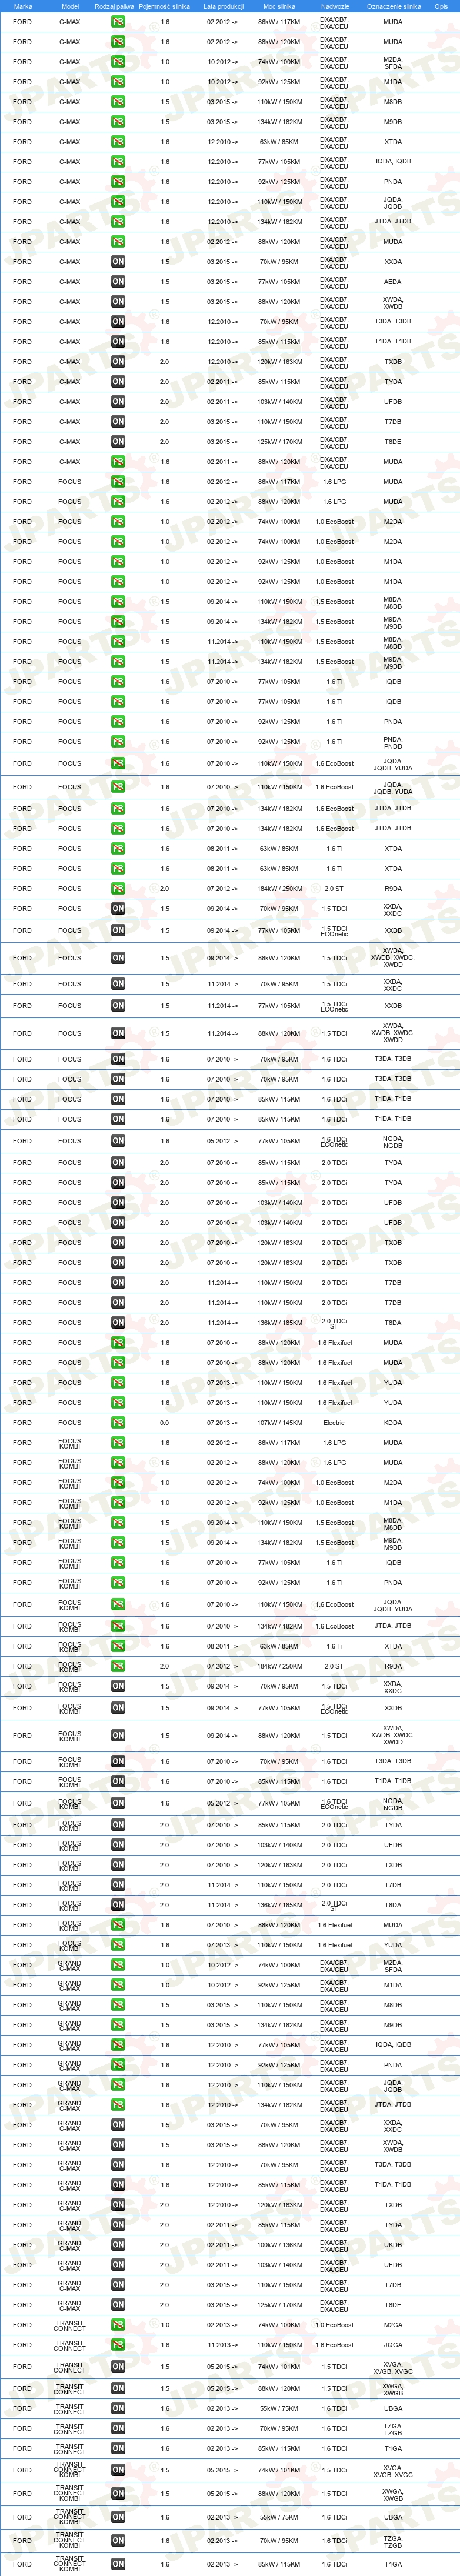Select engine code cell UKDB
This screenshot has width=460, height=2576.
click(393, 2245)
